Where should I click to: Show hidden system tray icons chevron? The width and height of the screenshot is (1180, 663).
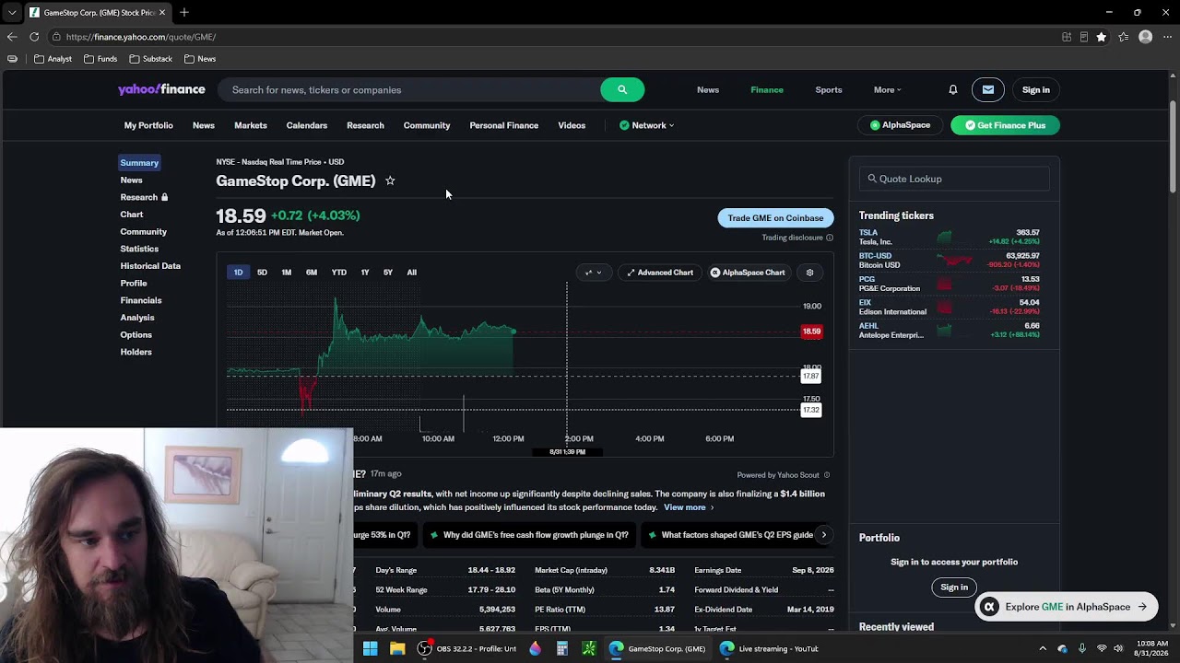[x=1043, y=648]
